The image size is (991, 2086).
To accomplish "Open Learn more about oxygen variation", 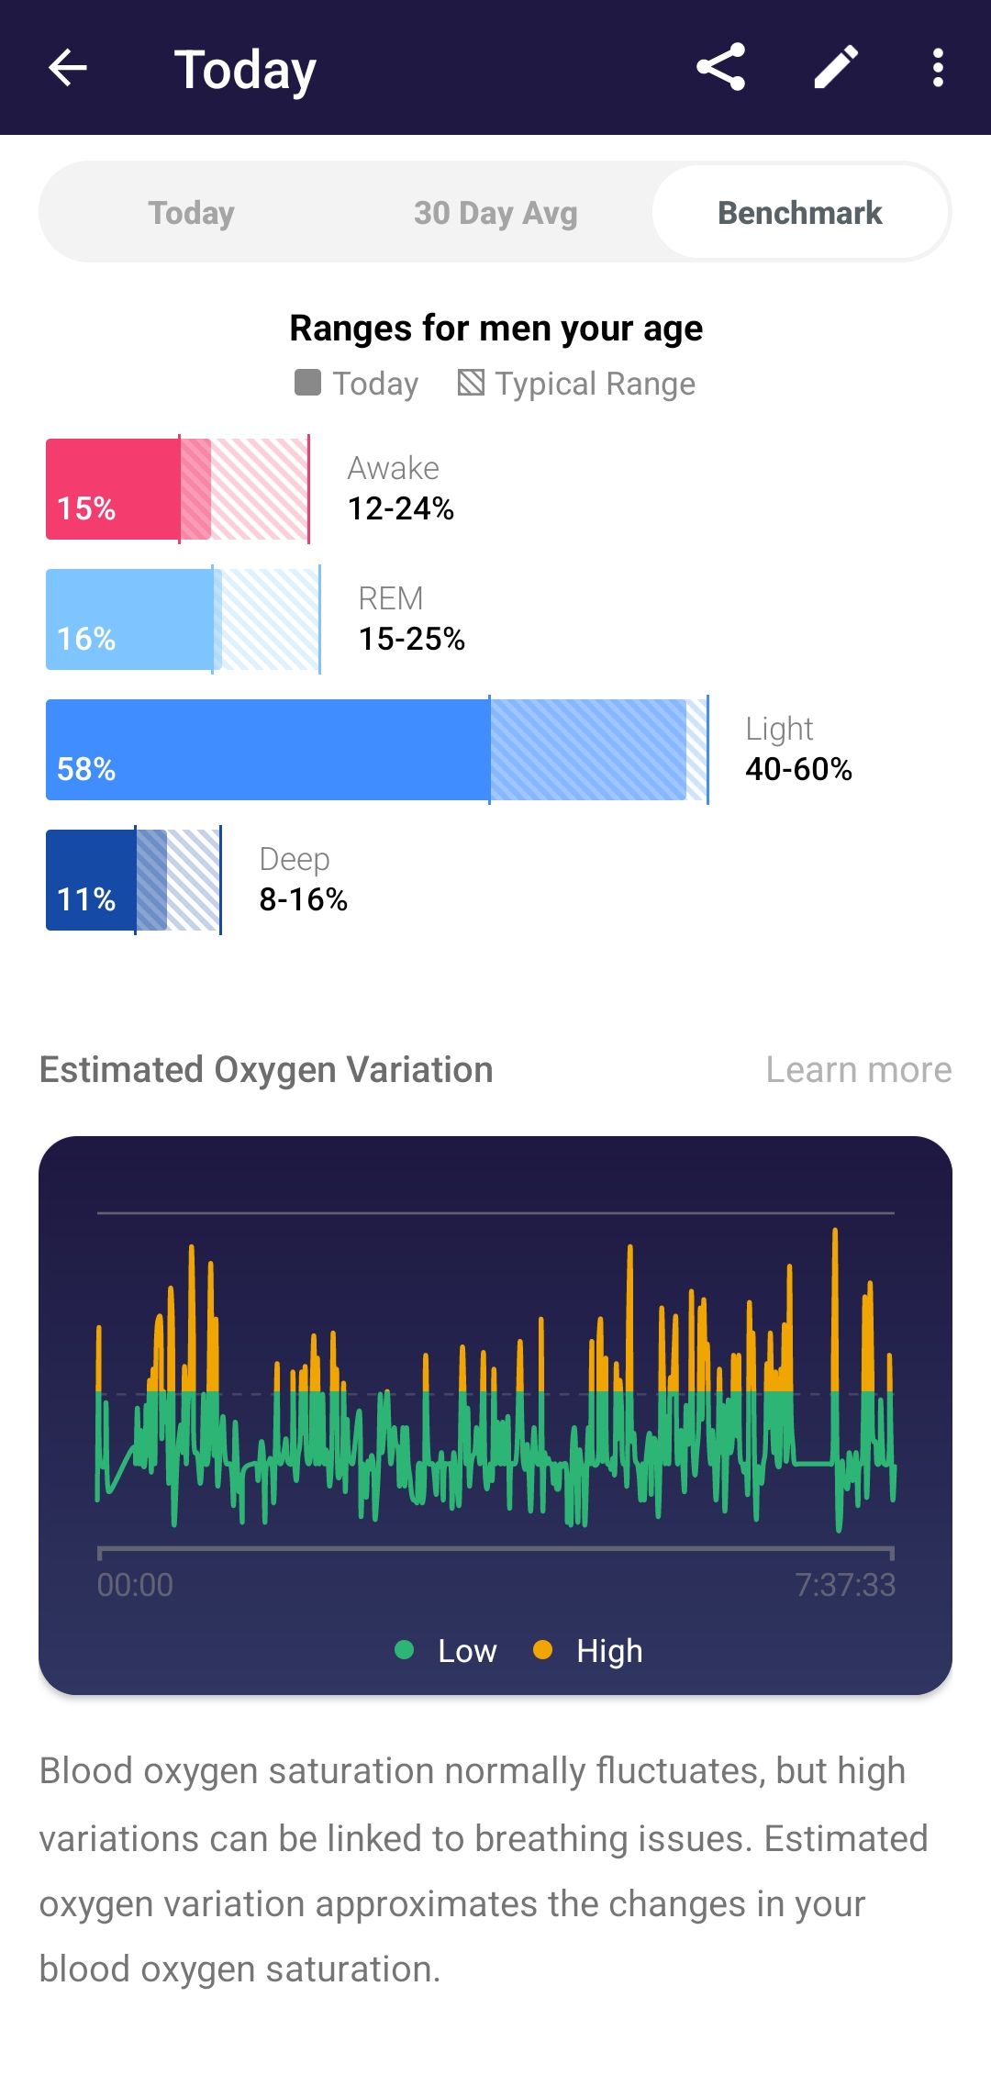I will (x=859, y=1070).
